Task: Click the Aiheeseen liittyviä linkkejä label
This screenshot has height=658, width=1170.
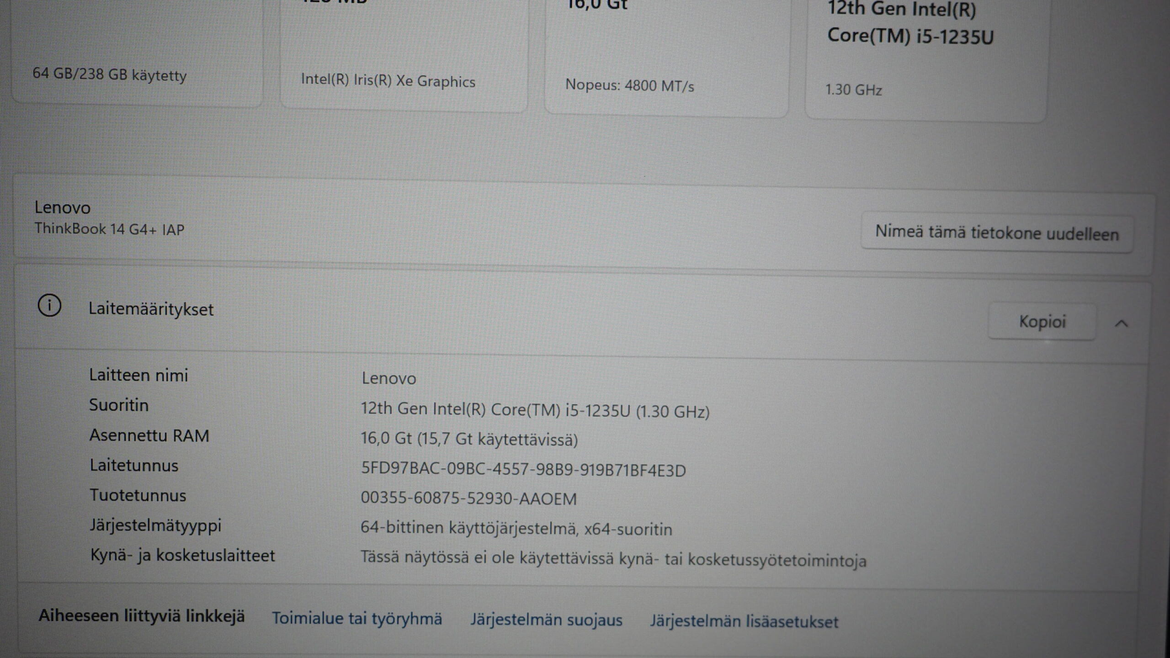Action: pos(142,616)
